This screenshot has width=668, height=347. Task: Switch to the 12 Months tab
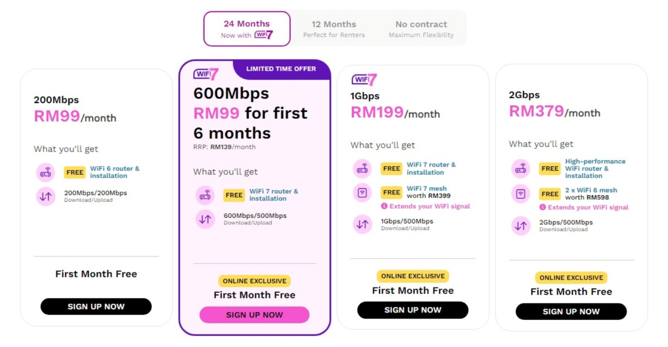coord(334,29)
